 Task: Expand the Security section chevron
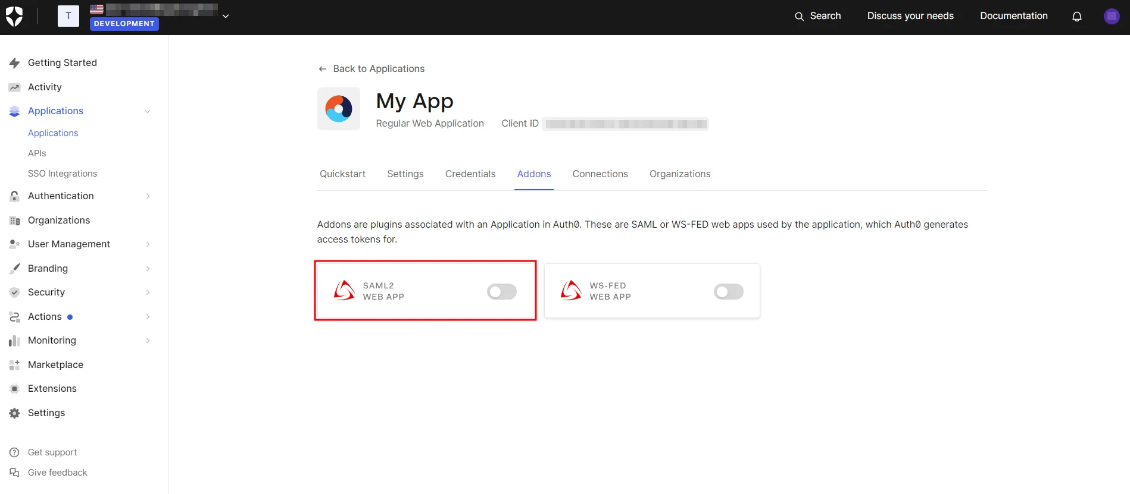[x=148, y=292]
